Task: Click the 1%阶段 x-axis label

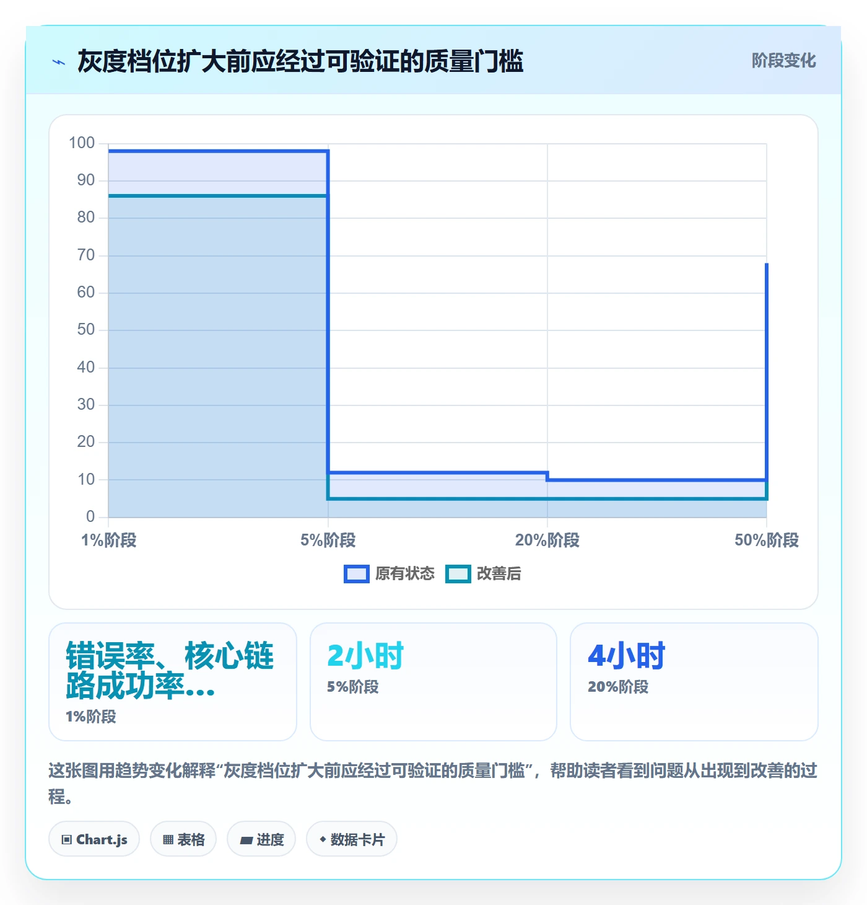Action: pos(109,541)
